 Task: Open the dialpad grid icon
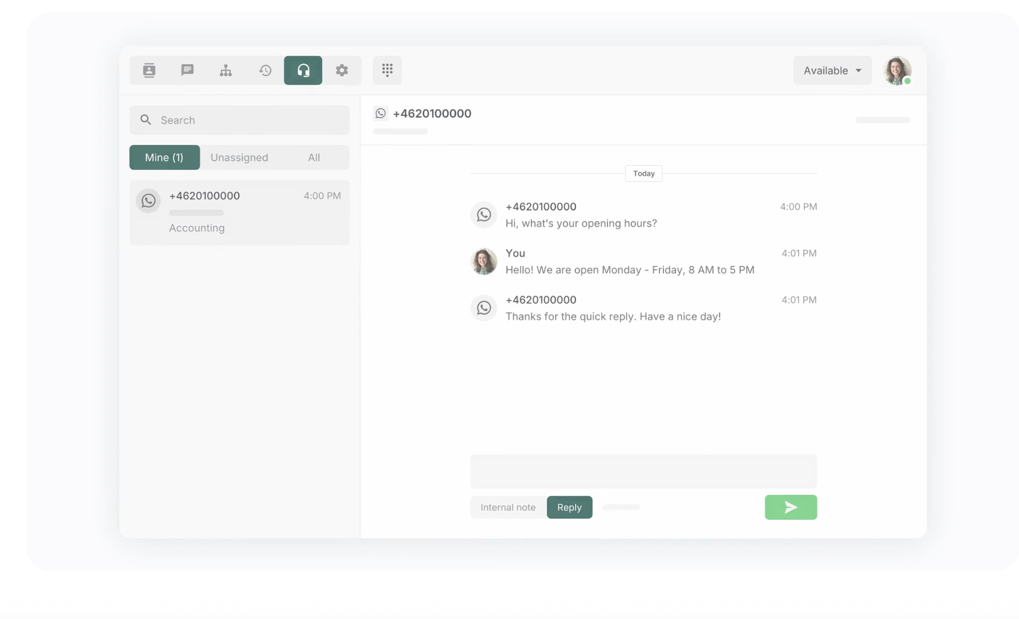point(388,70)
